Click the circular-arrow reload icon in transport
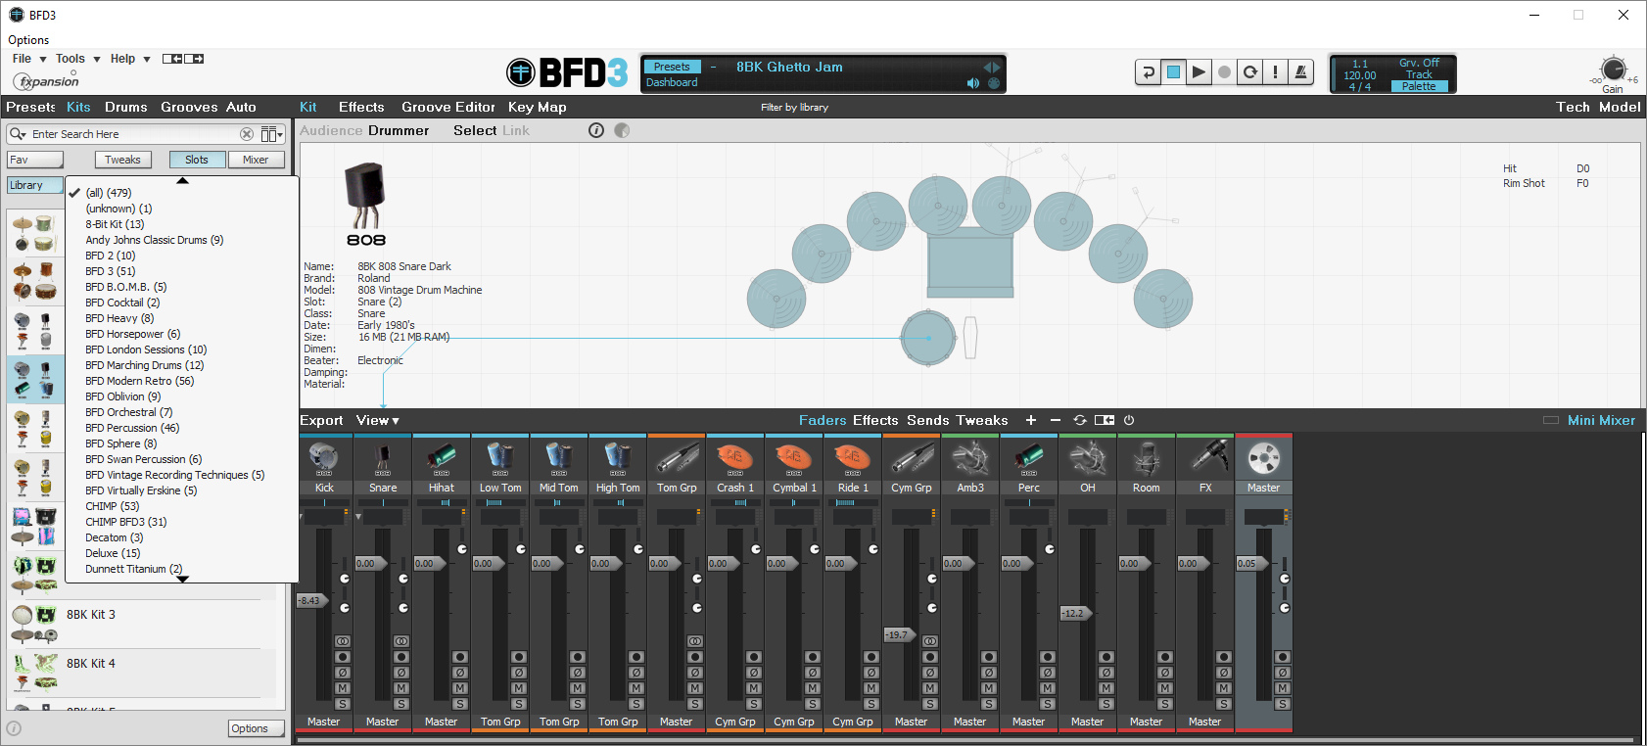This screenshot has width=1647, height=746. coord(1249,72)
